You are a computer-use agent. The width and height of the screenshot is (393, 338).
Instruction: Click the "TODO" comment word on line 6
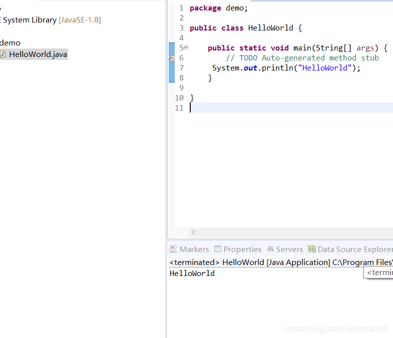coord(248,58)
